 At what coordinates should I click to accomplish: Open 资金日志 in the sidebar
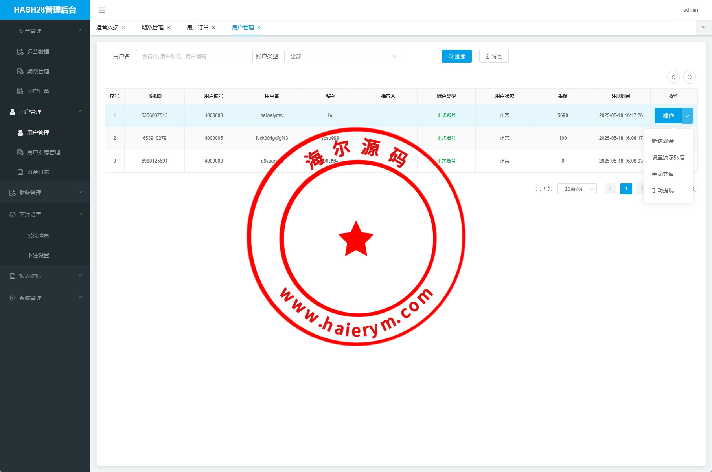38,172
